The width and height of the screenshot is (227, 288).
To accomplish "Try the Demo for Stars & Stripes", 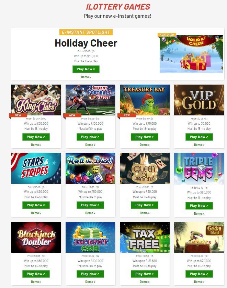I will coord(36,213).
